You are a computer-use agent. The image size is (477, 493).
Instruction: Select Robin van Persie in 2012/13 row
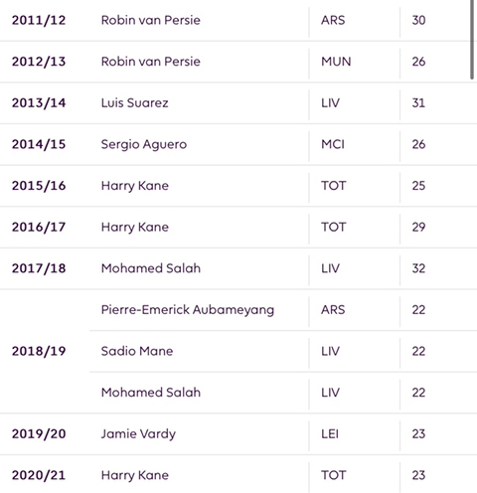151,62
